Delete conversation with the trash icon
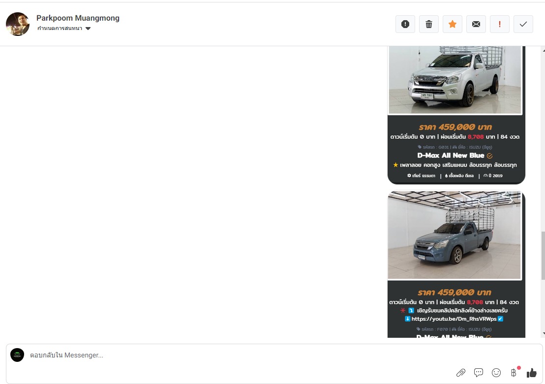This screenshot has height=384, width=545. pyautogui.click(x=429, y=24)
